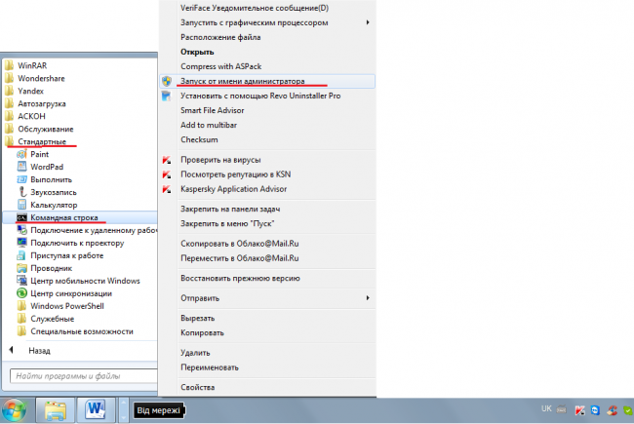Click the Командная строка icon
Viewport: 634px width, 424px height.
pyautogui.click(x=21, y=217)
